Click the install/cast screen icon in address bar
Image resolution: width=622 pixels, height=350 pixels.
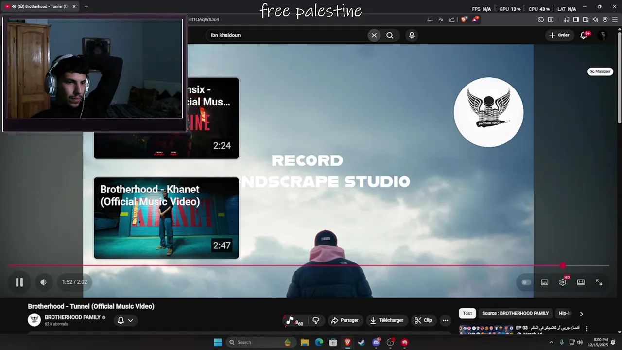[430, 19]
